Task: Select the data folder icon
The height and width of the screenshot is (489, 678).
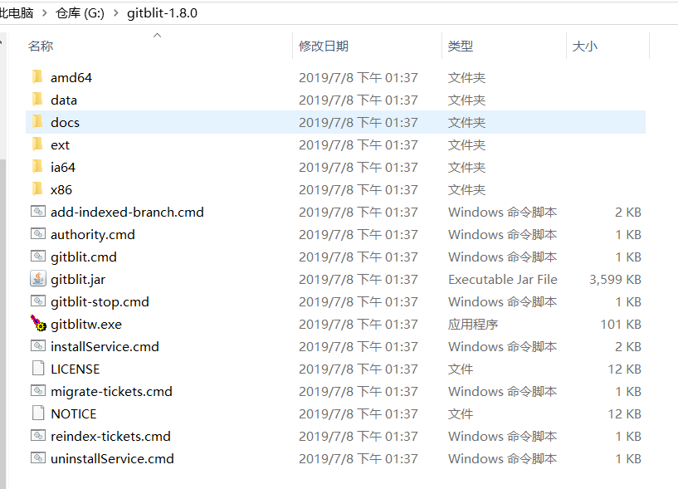Action: point(37,100)
